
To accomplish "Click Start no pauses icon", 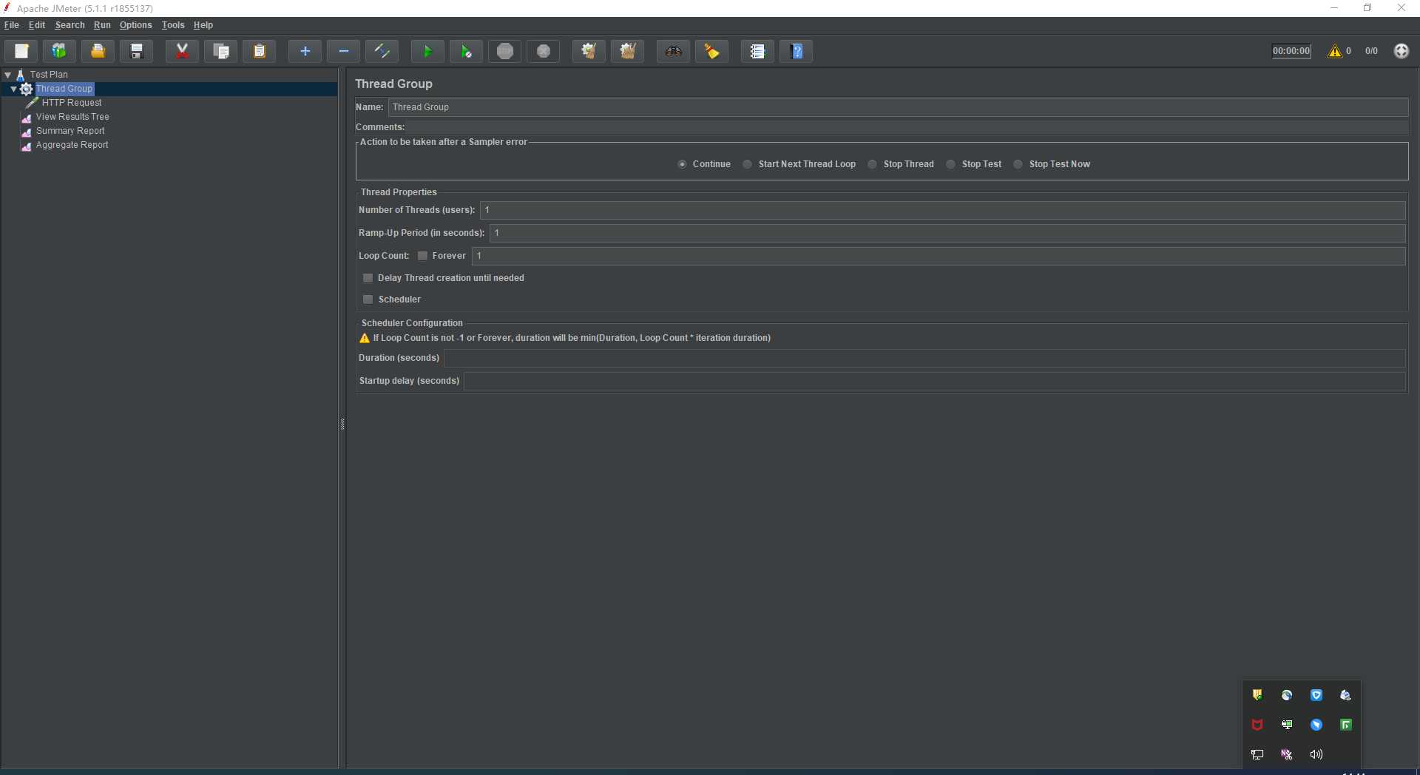I will coord(466,51).
